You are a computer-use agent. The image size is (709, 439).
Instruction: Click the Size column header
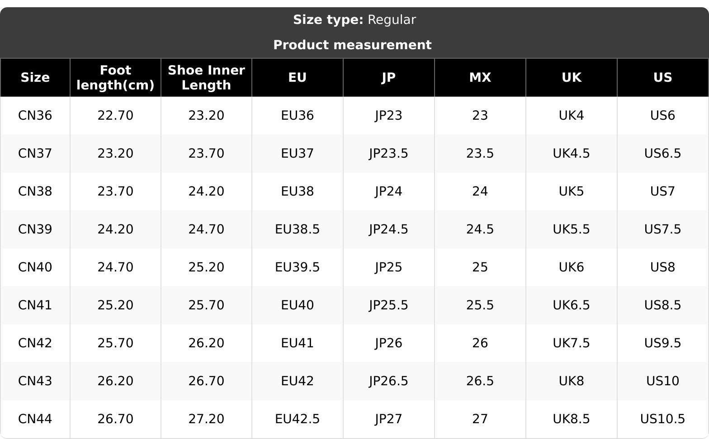point(35,78)
